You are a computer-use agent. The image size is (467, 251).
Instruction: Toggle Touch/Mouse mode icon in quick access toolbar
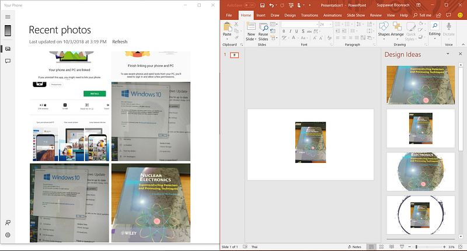(299, 5)
